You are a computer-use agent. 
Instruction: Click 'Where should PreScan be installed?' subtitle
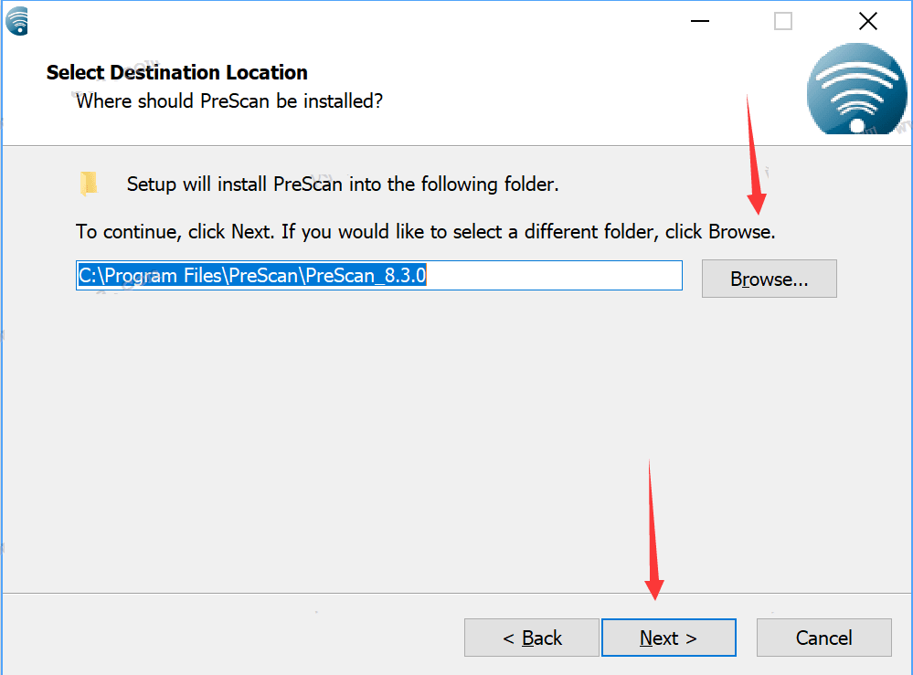(x=228, y=100)
